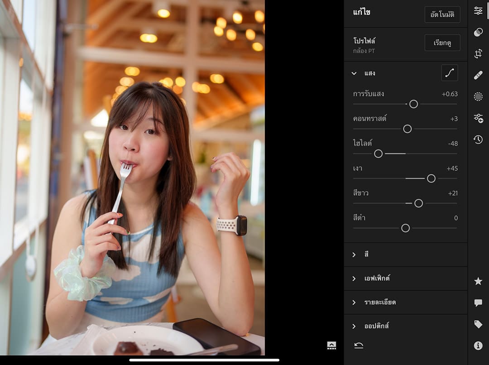Open the Masking dotted circle tool
Viewport: 489px width, 365px height.
(478, 97)
